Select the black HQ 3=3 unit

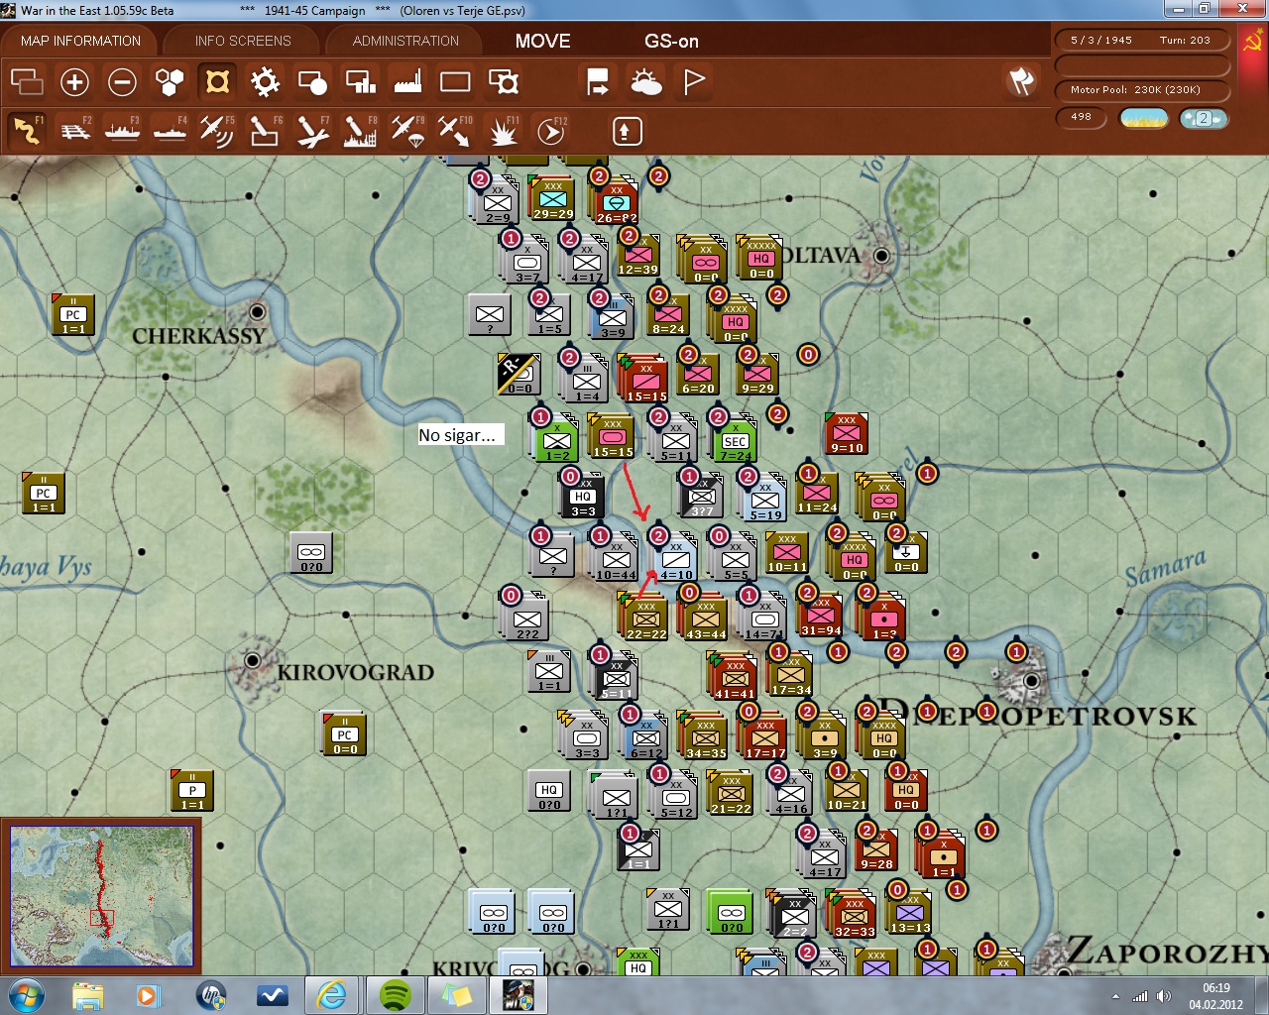point(583,497)
